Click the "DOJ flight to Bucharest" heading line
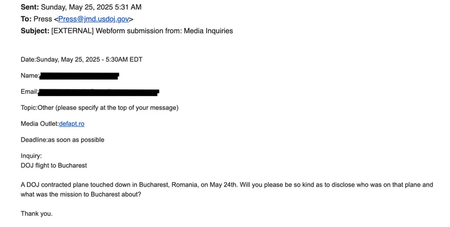The height and width of the screenshot is (227, 450). tap(54, 165)
